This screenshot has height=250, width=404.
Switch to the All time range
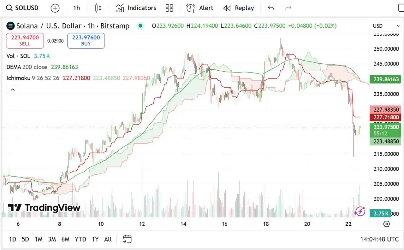coord(108,239)
